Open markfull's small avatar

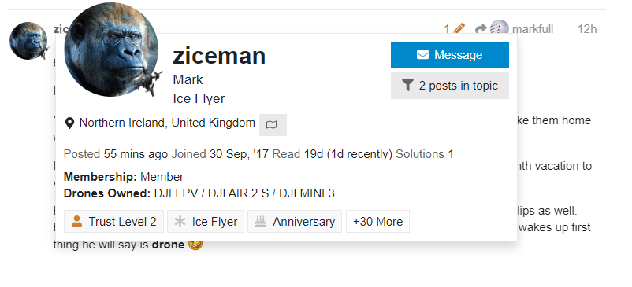click(x=499, y=28)
